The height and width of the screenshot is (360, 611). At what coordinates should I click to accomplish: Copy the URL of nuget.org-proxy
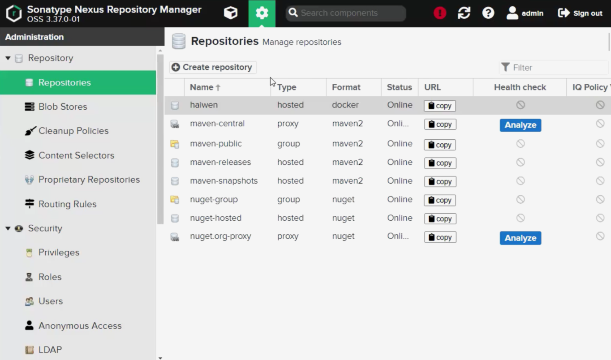pyautogui.click(x=440, y=237)
